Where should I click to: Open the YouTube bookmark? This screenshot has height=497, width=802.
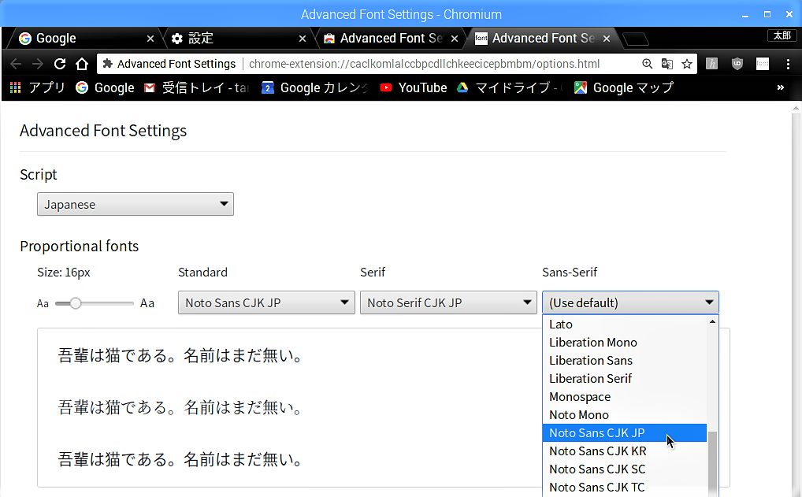click(x=414, y=87)
